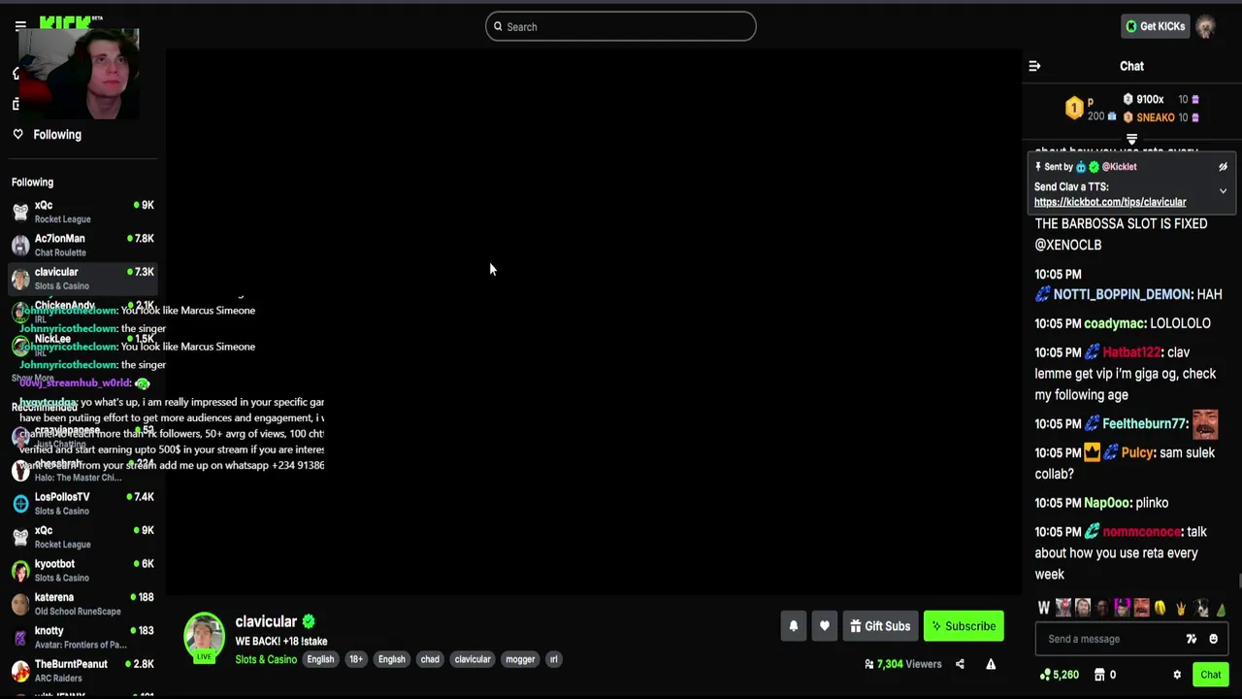Select the clavicular tag
The height and width of the screenshot is (699, 1242).
[x=473, y=659]
